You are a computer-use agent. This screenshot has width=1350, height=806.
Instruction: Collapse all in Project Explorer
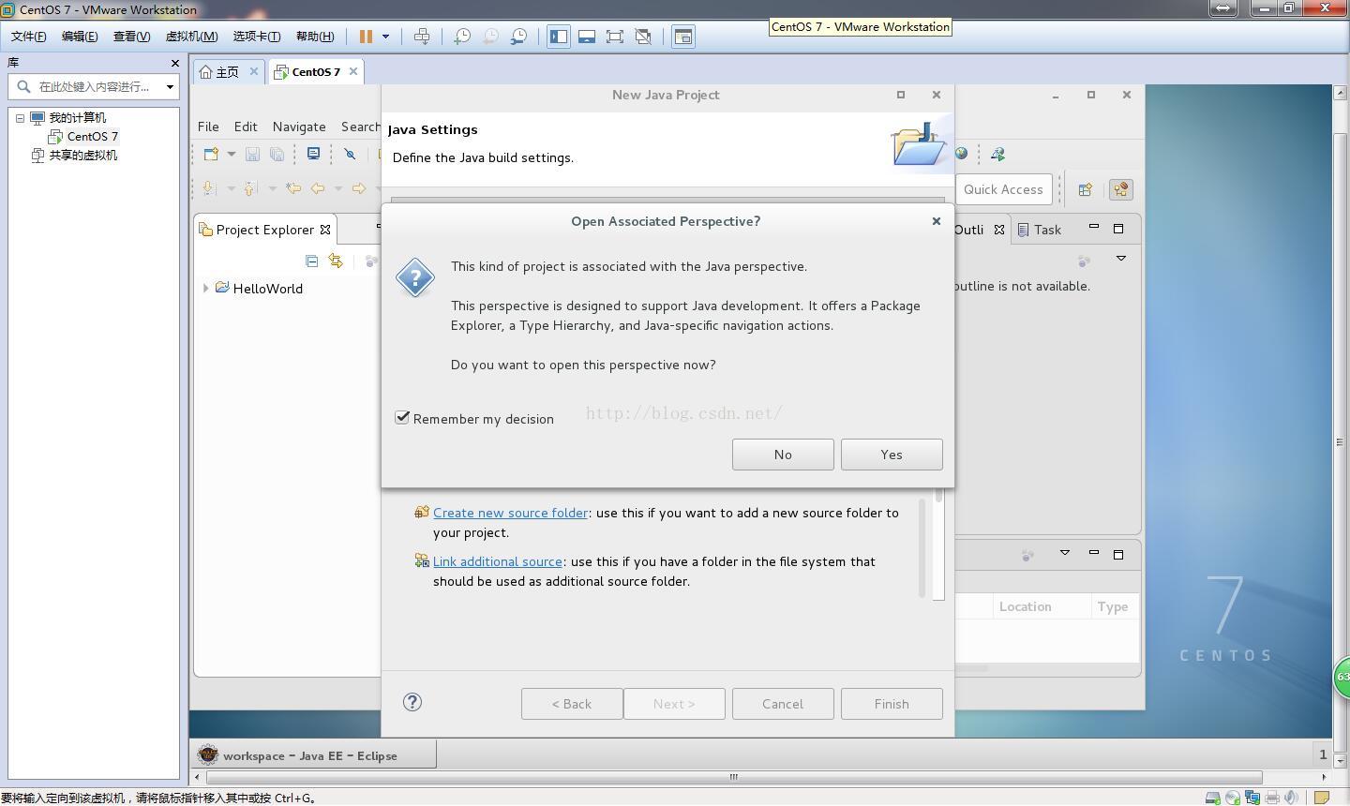(x=311, y=261)
